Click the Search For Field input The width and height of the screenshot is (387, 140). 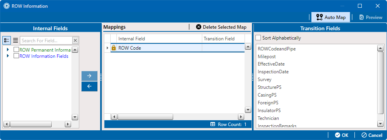tap(46, 40)
